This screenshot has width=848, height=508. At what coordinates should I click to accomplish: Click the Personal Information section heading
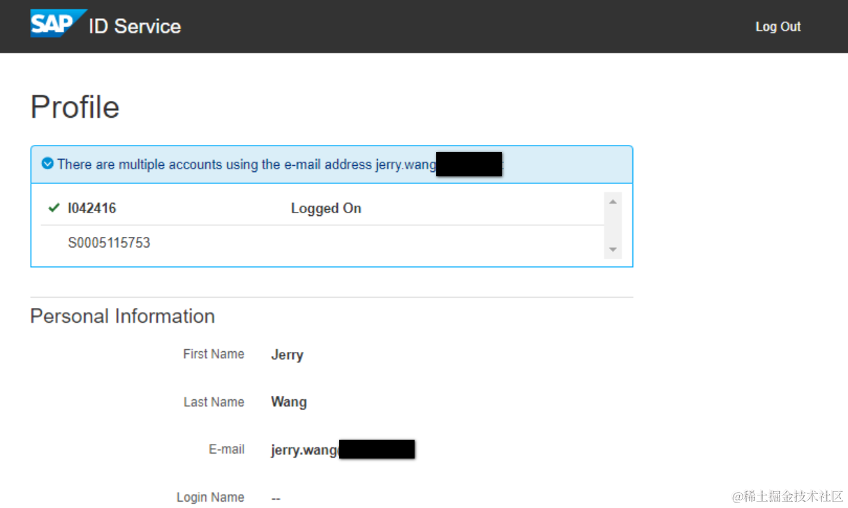pyautogui.click(x=122, y=316)
